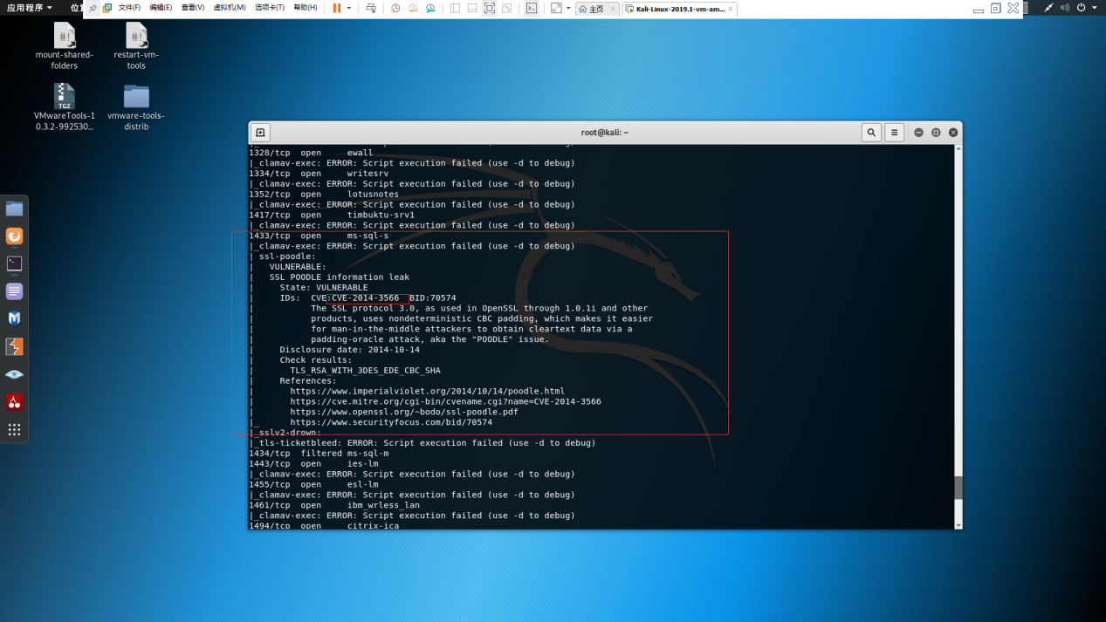Click the VMware library icon near pin
This screenshot has width=1106, height=622.
coord(106,8)
